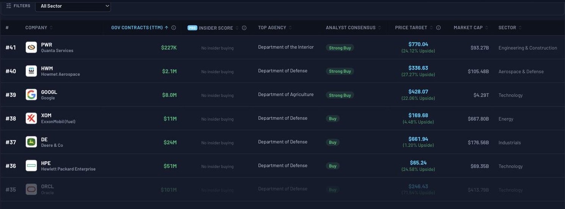Click the PRO badge beside Insider Score
The width and height of the screenshot is (565, 209).
coord(193,28)
